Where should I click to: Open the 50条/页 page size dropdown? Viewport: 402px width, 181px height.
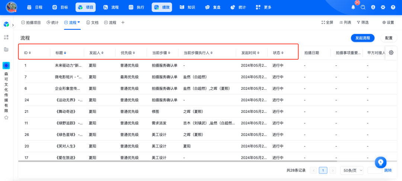(352, 170)
